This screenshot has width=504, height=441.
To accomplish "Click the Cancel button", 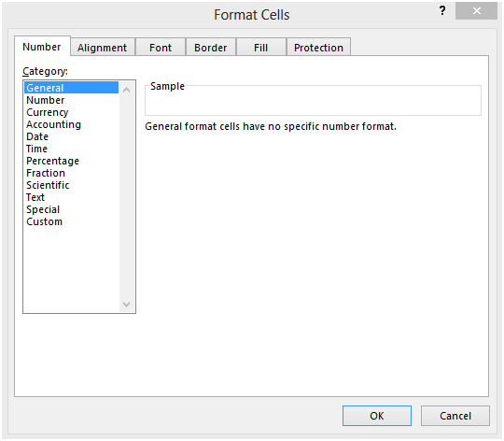I will (x=455, y=416).
